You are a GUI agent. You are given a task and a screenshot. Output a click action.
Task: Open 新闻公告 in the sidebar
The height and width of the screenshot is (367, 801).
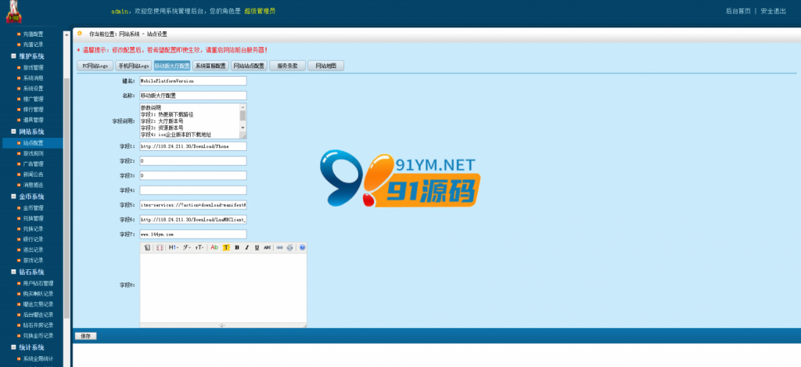(33, 175)
